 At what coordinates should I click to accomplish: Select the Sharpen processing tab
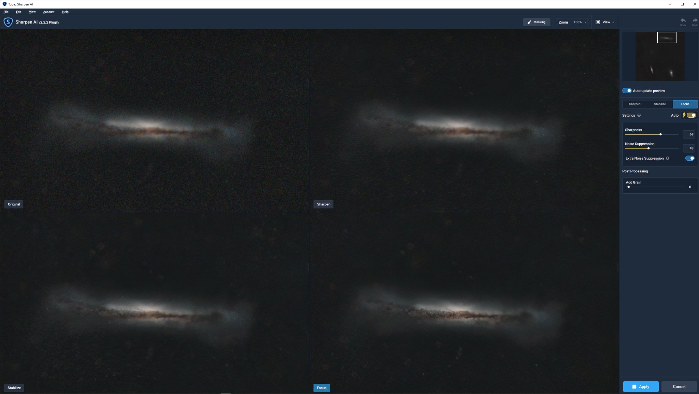(635, 104)
